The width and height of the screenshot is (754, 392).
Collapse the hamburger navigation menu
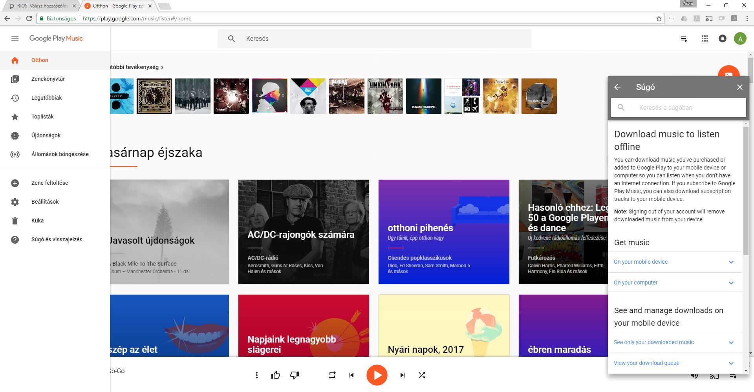point(15,38)
